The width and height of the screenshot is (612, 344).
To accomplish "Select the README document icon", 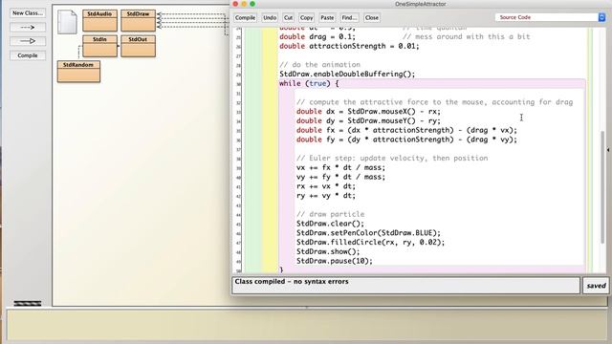I will pyautogui.click(x=67, y=22).
